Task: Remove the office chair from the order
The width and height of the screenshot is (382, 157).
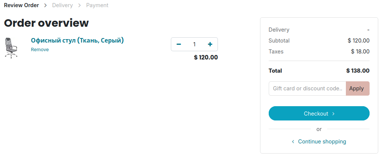Action: [x=40, y=50]
